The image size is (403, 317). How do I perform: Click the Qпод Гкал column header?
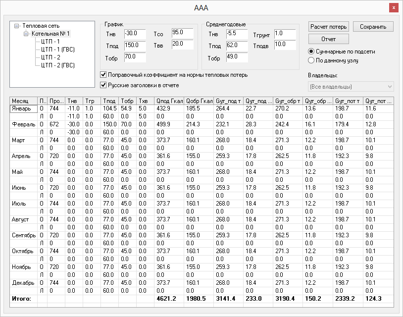[169, 101]
